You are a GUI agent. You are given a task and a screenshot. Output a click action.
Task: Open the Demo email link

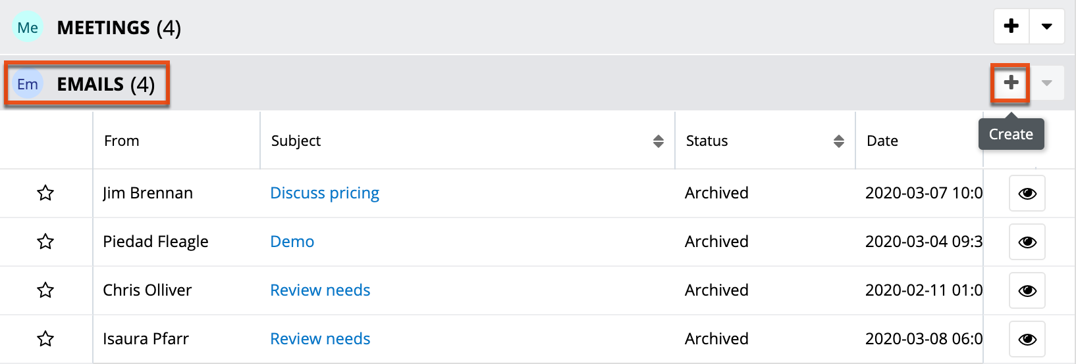pyautogui.click(x=292, y=242)
